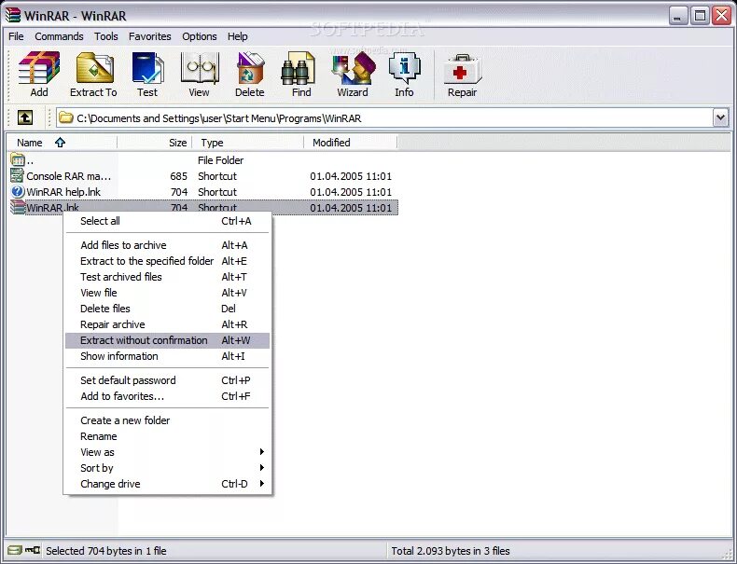Click the parent folder '..' icon
The width and height of the screenshot is (737, 564).
(18, 159)
